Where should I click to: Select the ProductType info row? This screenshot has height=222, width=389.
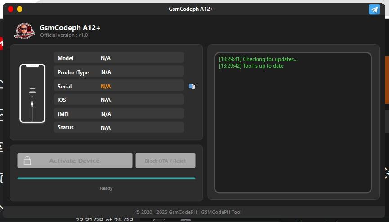pyautogui.click(x=119, y=72)
